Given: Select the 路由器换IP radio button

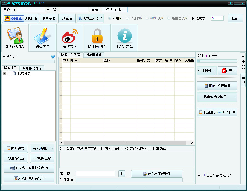Looking at the screenshot, I should (x=169, y=18).
